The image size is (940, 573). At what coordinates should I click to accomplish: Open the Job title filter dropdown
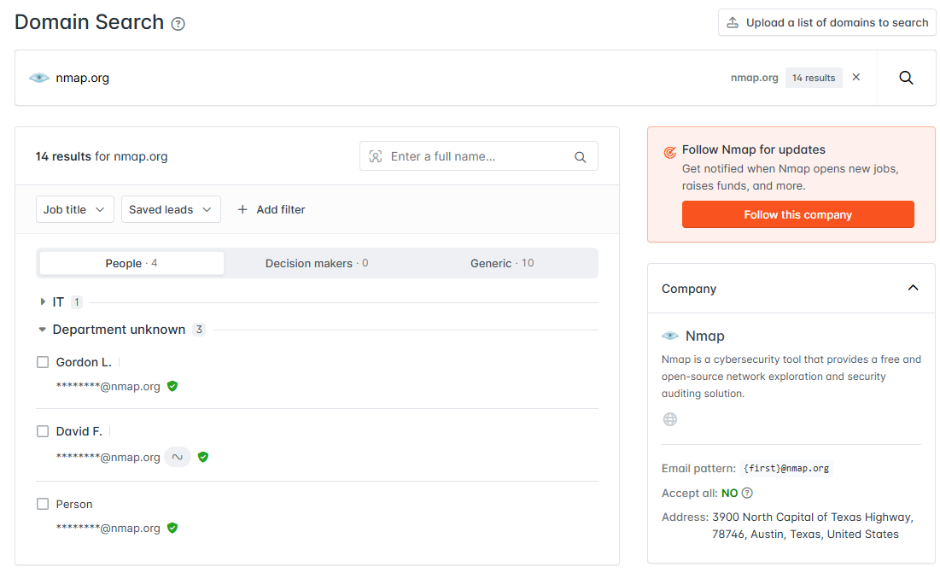[75, 209]
